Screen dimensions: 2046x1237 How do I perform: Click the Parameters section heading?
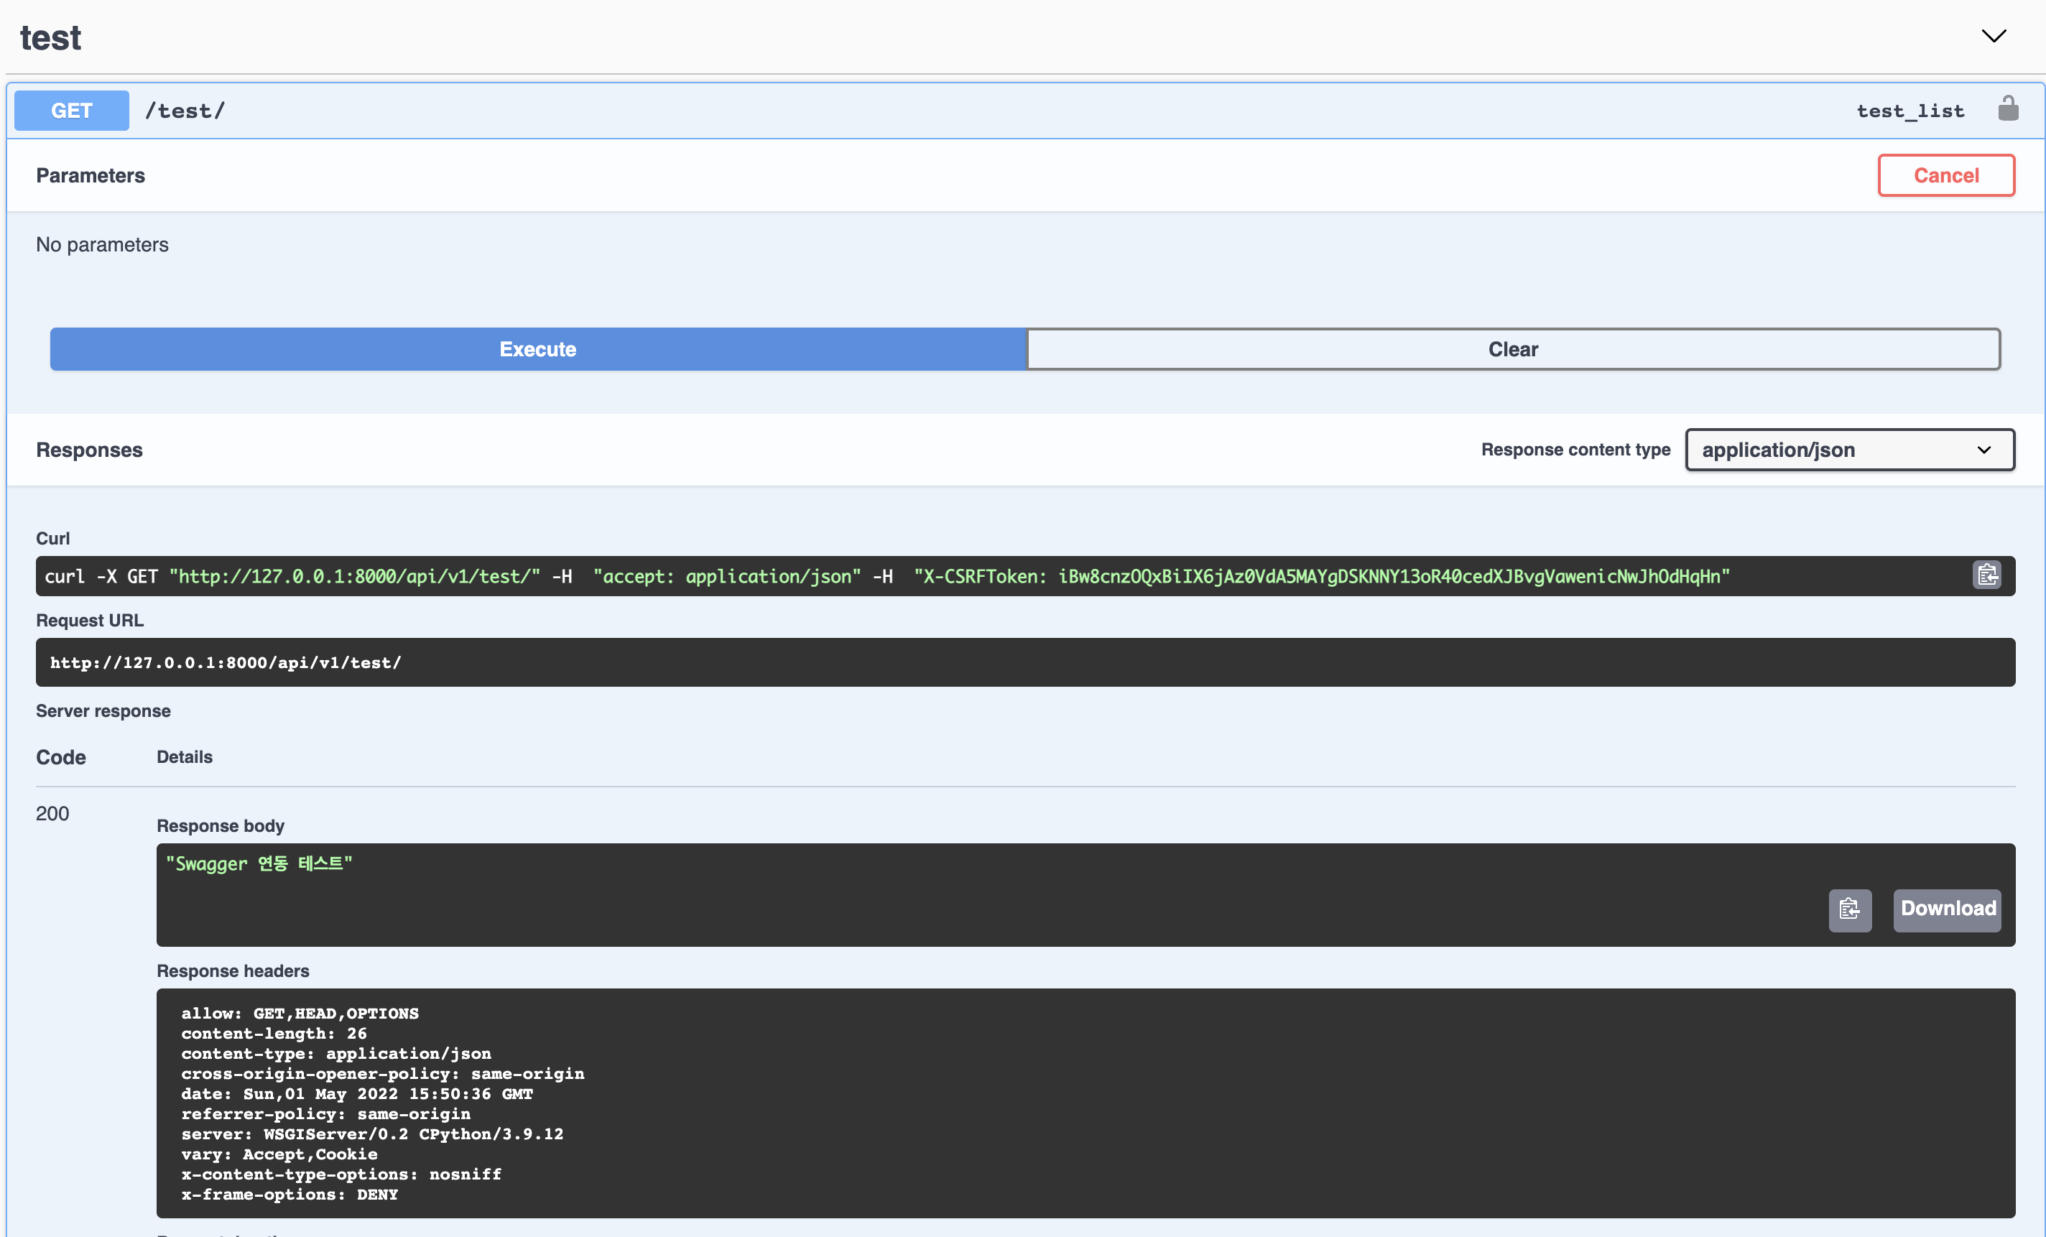(x=91, y=176)
